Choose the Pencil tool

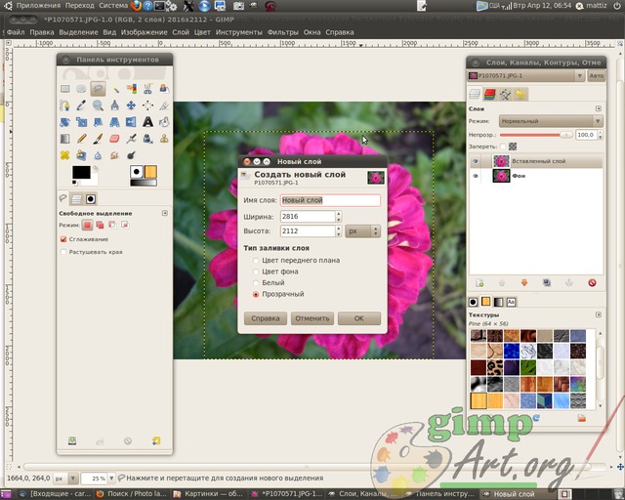click(81, 139)
